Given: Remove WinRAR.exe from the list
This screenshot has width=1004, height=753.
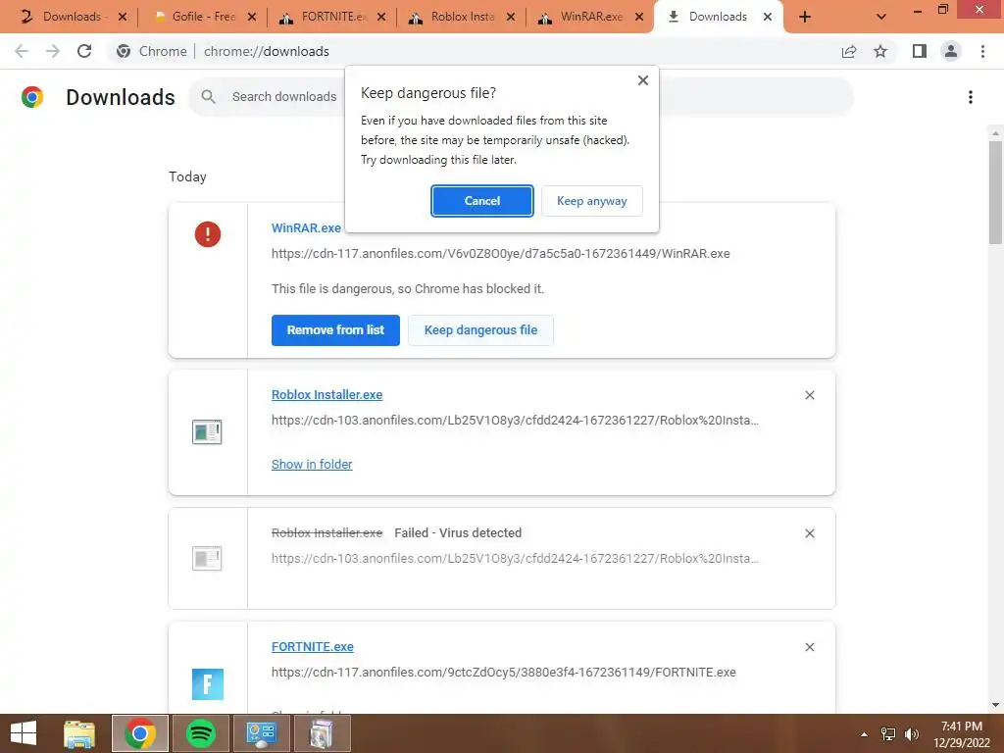Looking at the screenshot, I should [x=335, y=330].
